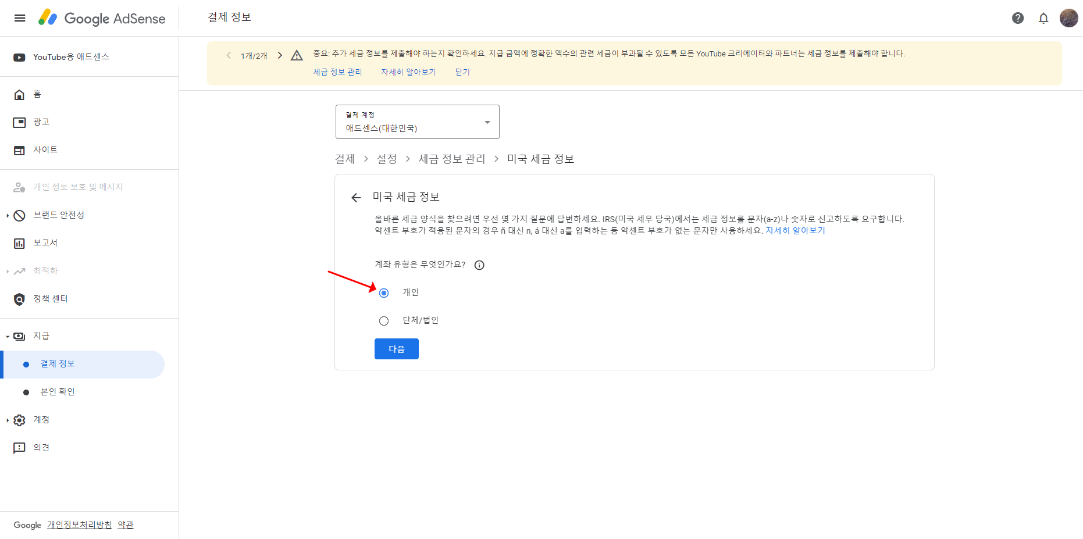Open 광고 in sidebar
The width and height of the screenshot is (1083, 539).
click(x=41, y=122)
